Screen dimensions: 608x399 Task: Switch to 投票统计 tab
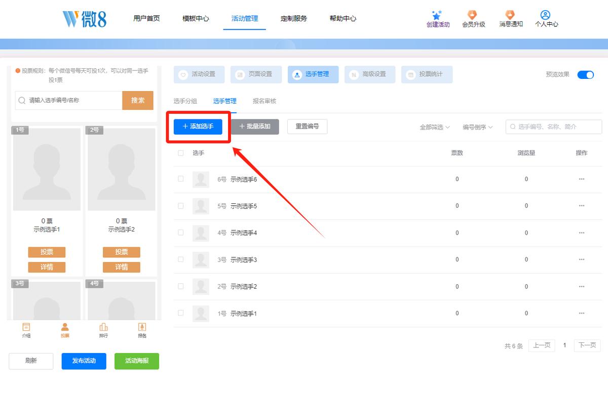point(427,74)
